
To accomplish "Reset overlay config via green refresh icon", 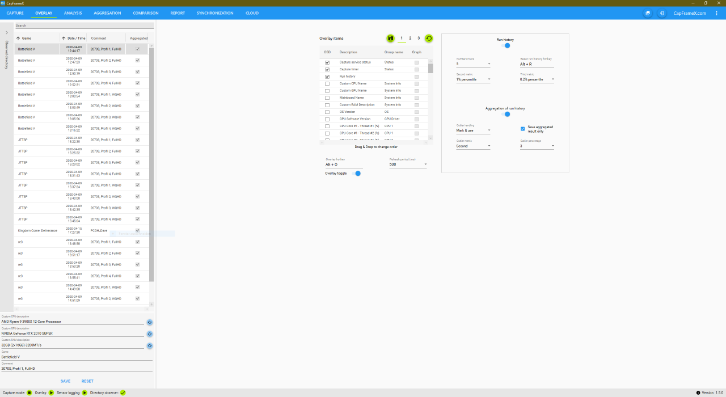I will click(429, 38).
